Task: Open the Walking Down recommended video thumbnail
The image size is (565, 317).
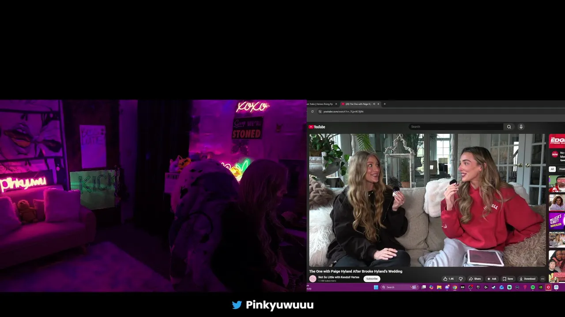Action: pos(557,239)
